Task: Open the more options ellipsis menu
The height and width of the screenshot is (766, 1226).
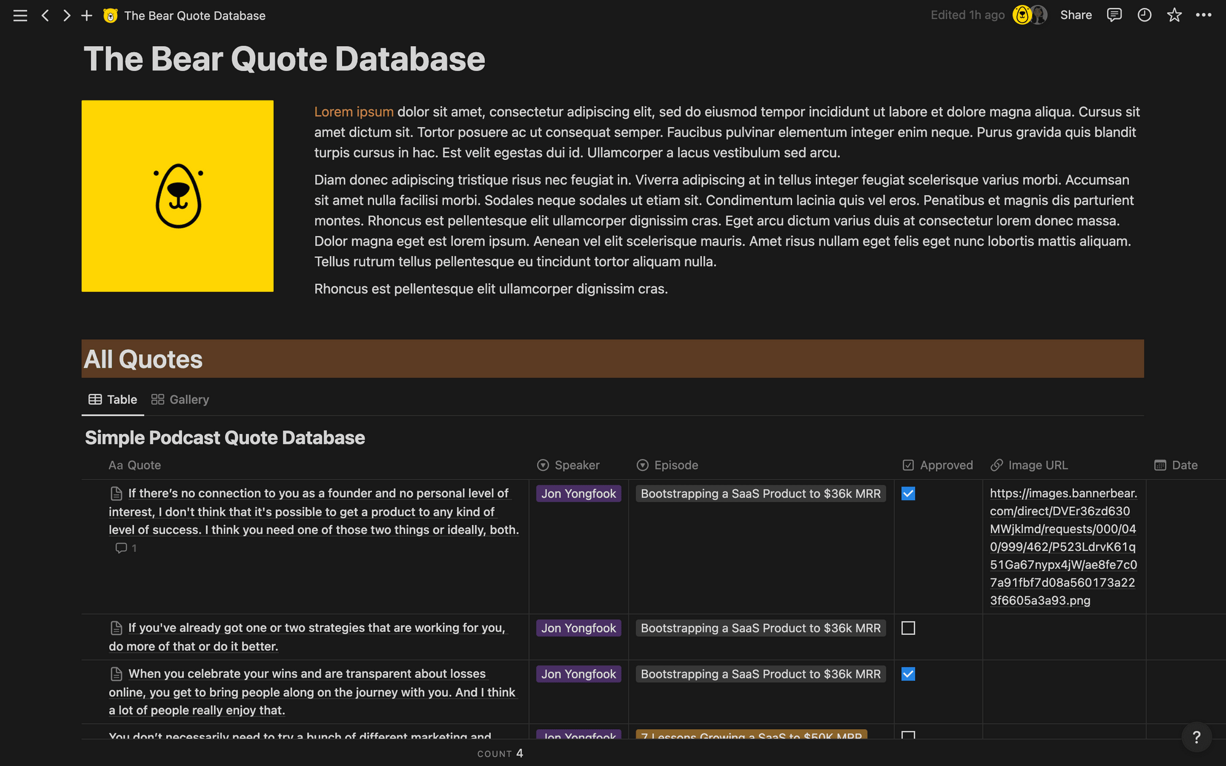Action: [1203, 15]
